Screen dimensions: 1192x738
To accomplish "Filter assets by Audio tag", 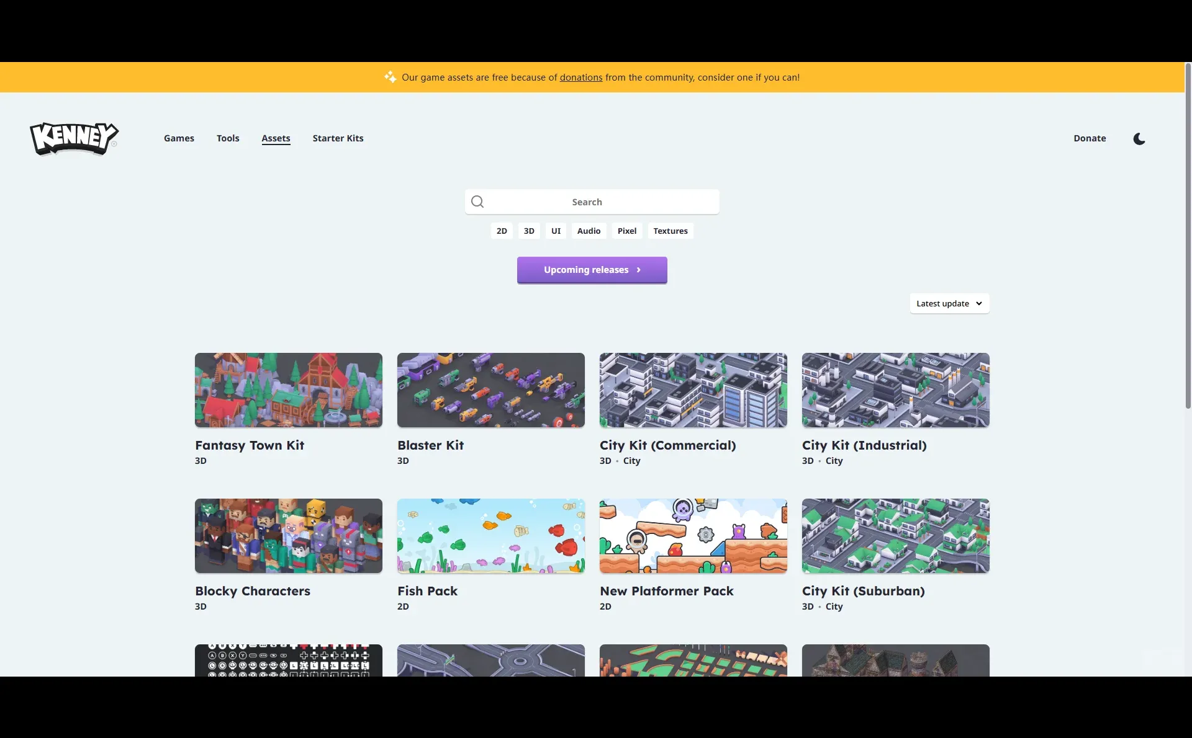I will [x=589, y=231].
